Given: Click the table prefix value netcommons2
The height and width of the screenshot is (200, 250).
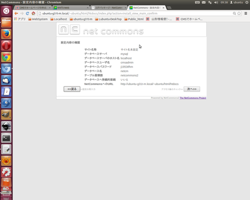Looking at the screenshot, I should coord(129,75).
